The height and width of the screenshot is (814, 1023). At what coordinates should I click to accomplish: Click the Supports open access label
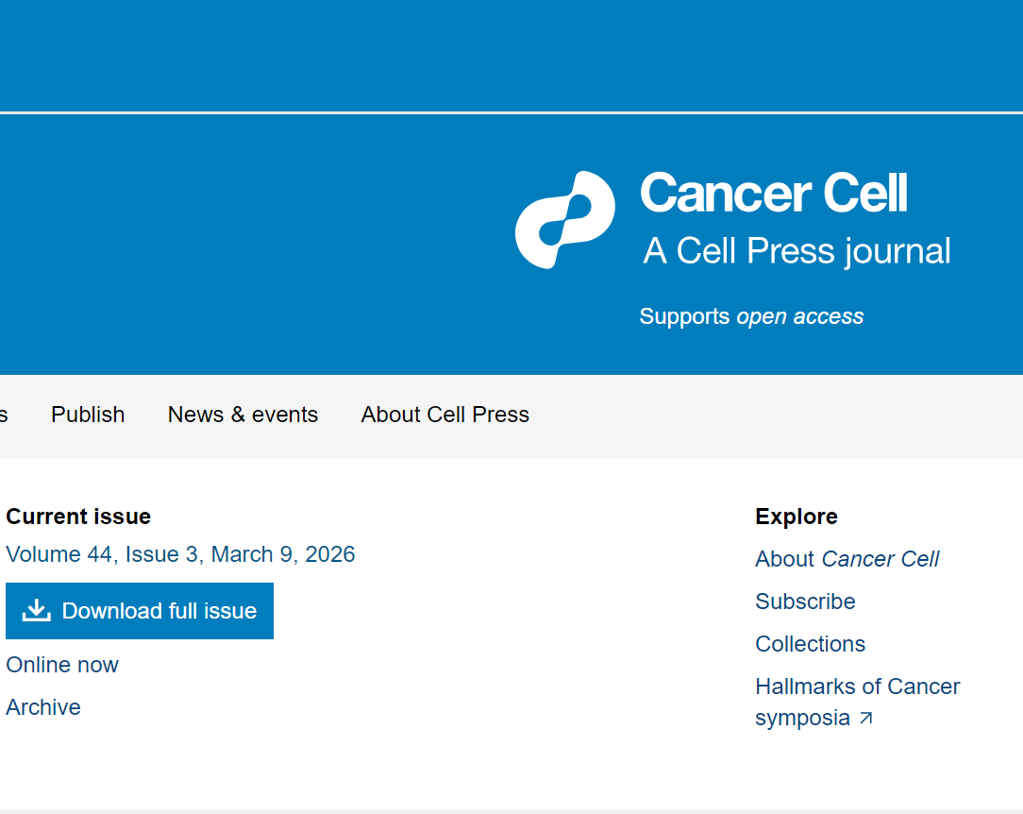tap(751, 316)
